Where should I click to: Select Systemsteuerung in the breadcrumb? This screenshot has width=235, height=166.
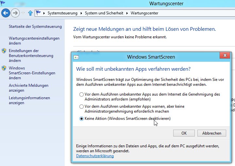pos(62,13)
